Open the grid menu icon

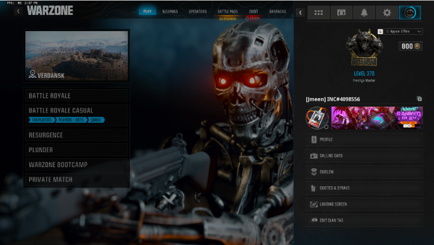(x=318, y=13)
